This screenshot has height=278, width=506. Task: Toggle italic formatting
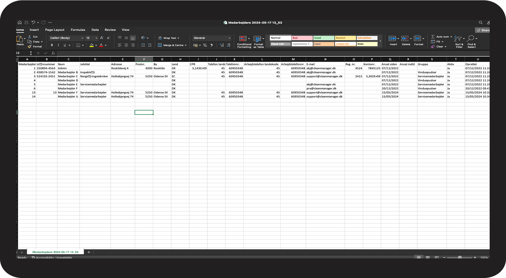click(58, 45)
